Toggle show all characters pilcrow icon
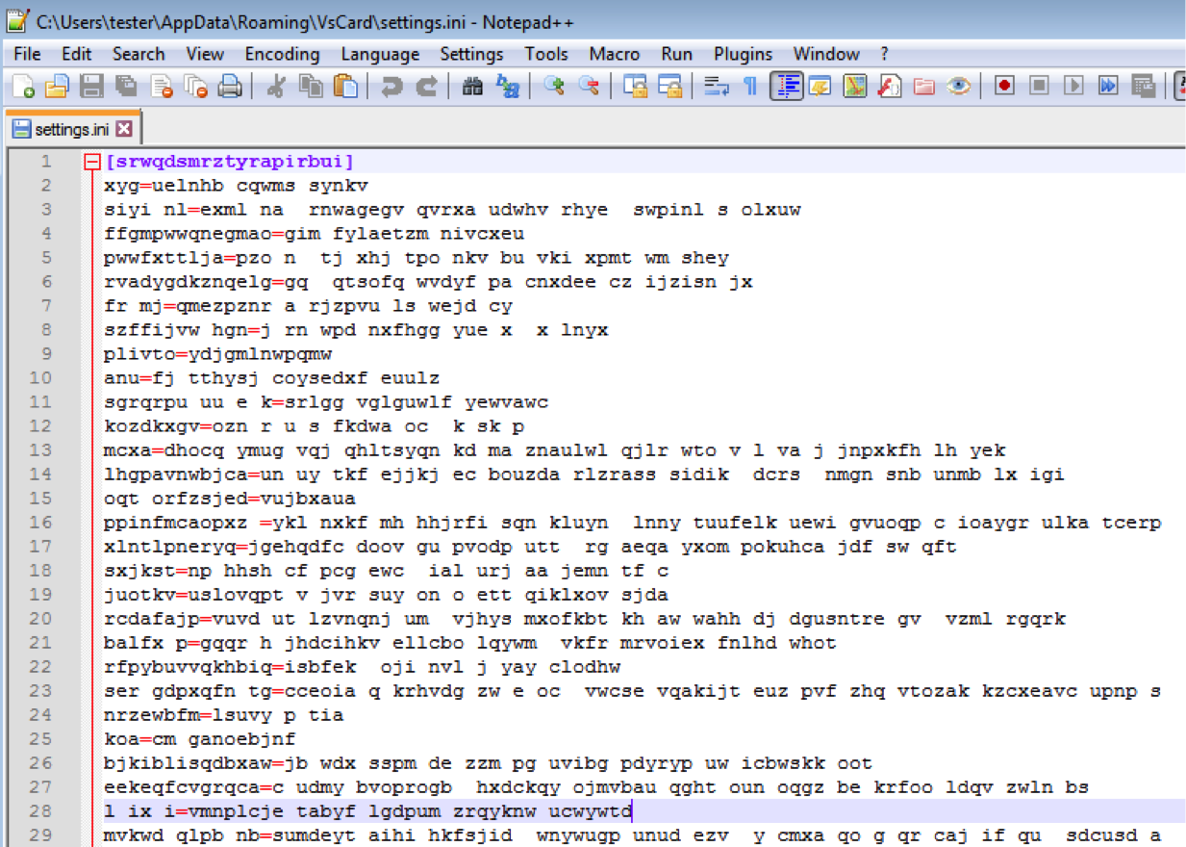Image resolution: width=1186 pixels, height=847 pixels. (750, 87)
